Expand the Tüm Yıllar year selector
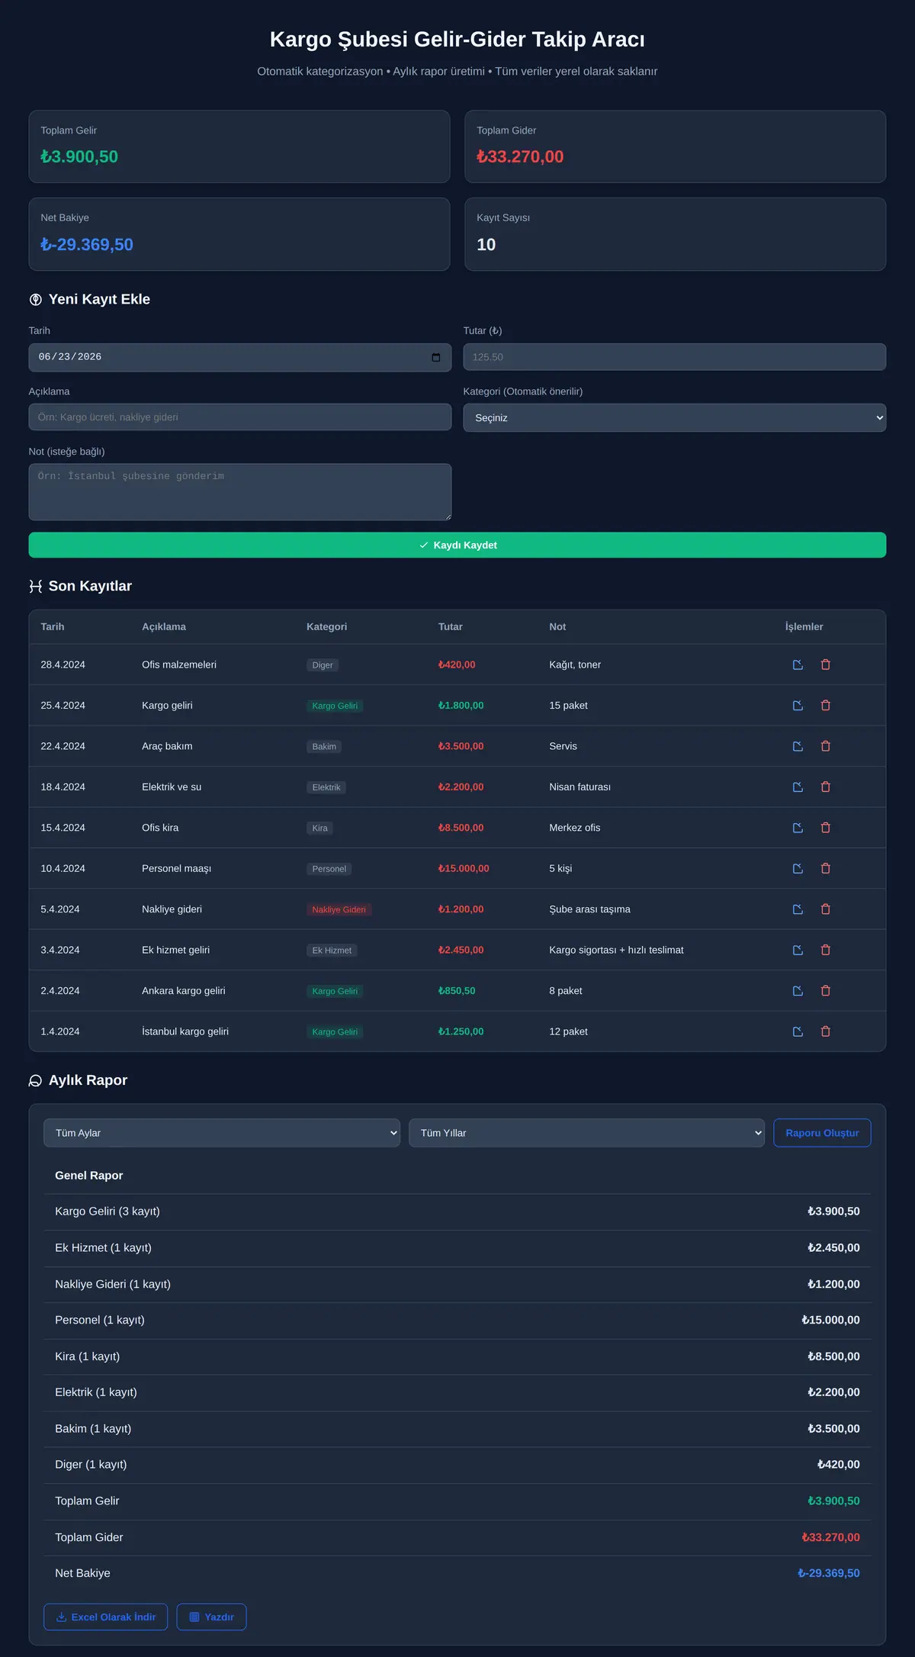Image resolution: width=915 pixels, height=1657 pixels. coord(586,1133)
